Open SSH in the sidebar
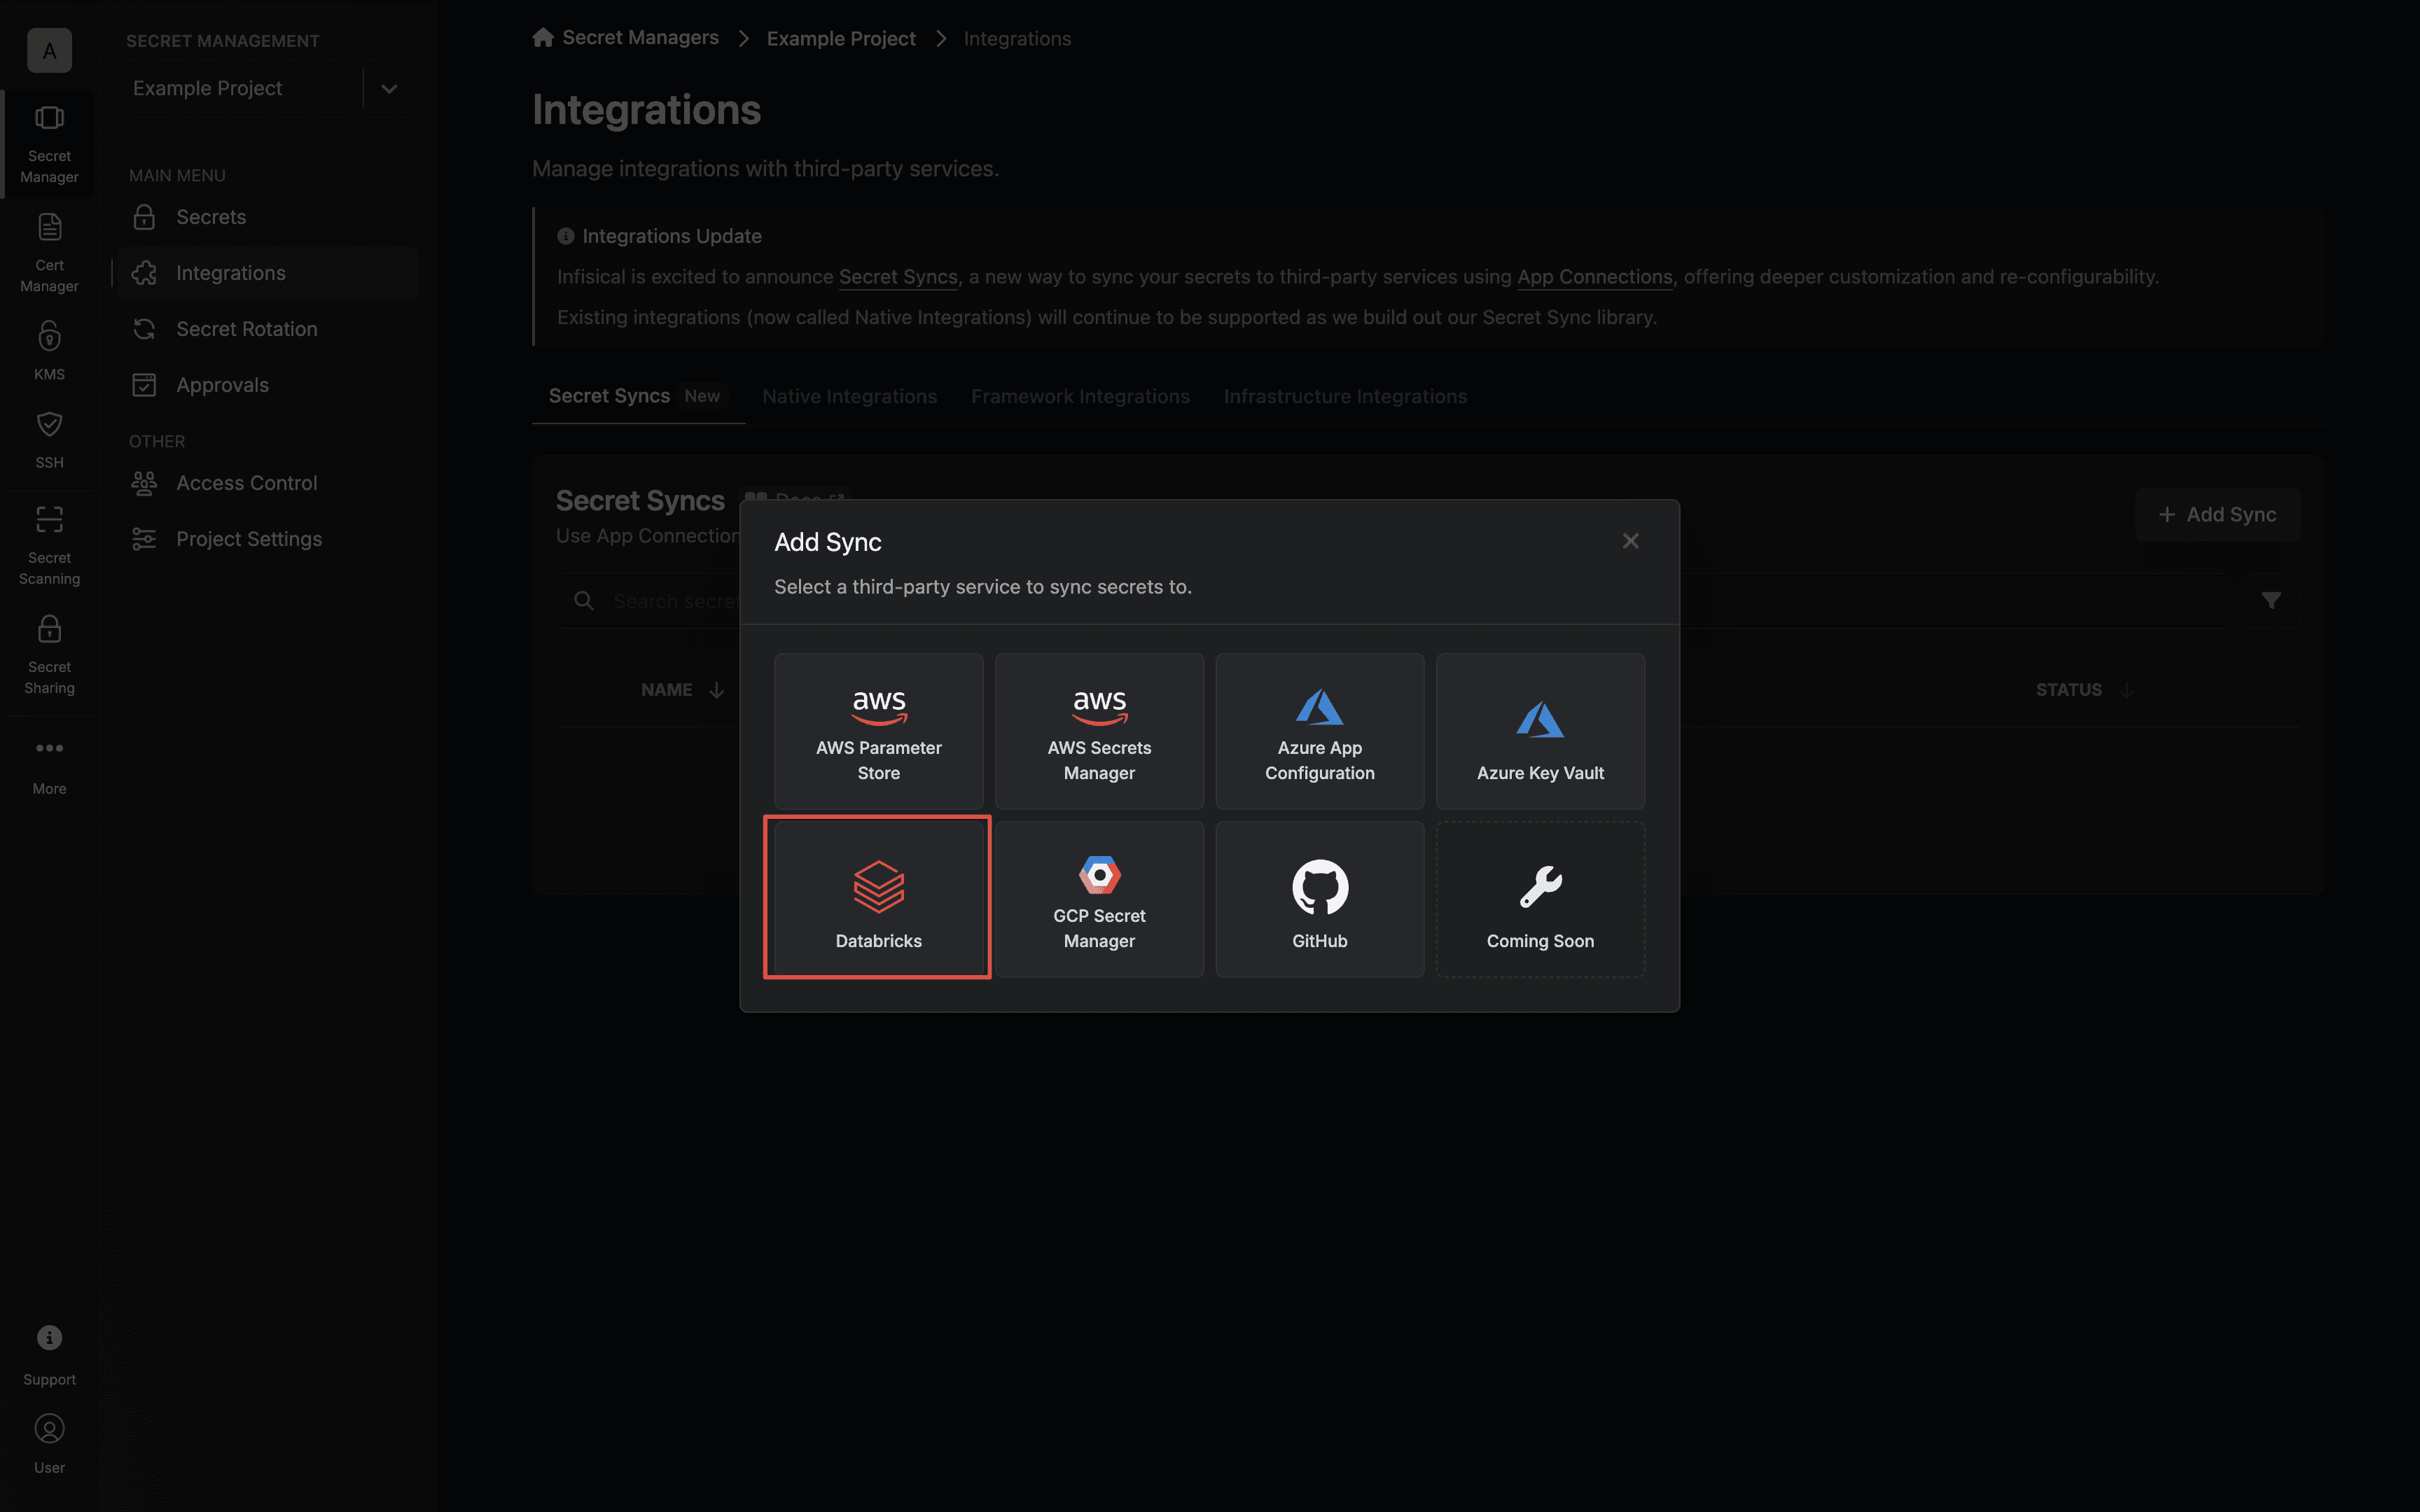The image size is (2420, 1512). (49, 439)
